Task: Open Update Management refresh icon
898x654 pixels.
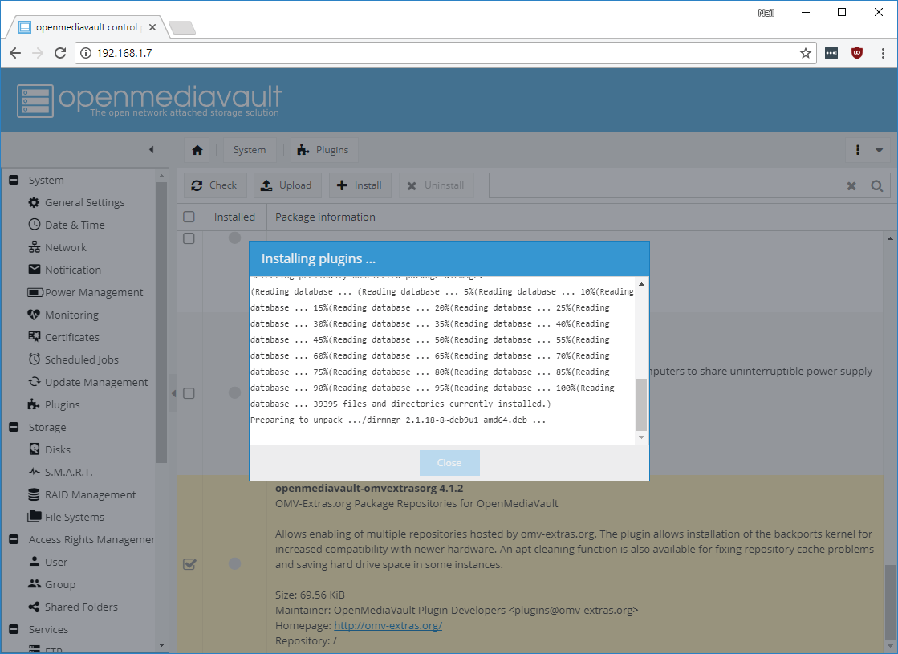Action: point(34,381)
